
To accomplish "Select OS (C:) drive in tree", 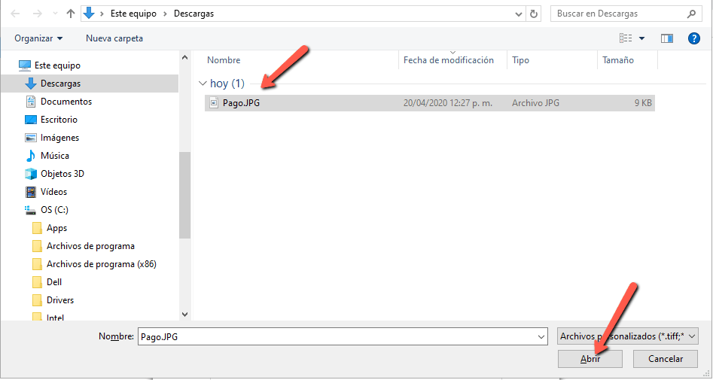I will point(56,210).
